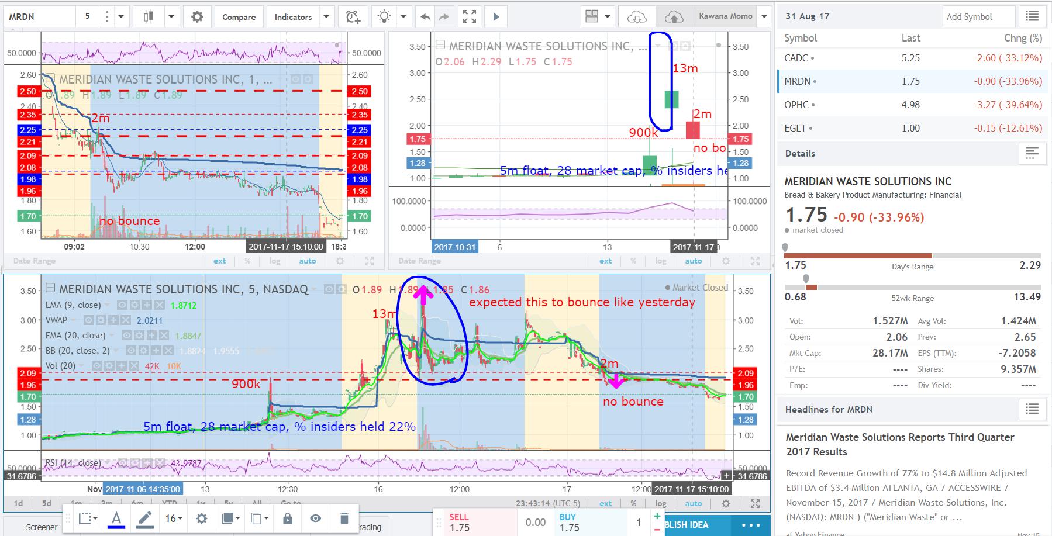
Task: Hide the selected drawing with eye icon
Action: (316, 518)
